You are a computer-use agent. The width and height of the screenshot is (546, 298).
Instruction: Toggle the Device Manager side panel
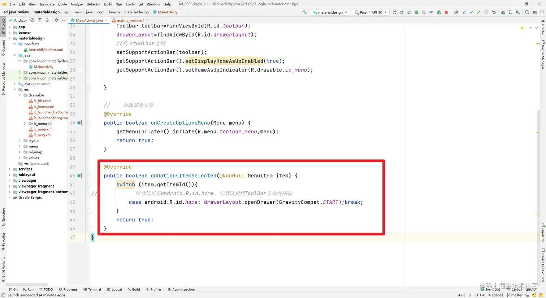tap(543, 55)
